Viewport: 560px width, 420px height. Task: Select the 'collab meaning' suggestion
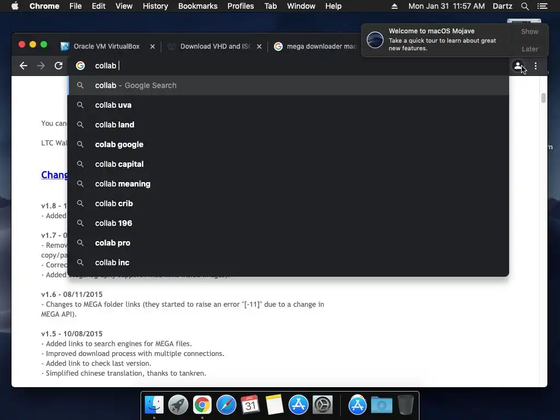[288, 184]
